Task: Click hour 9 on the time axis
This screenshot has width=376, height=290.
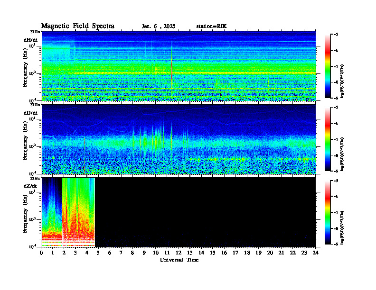Action: click(144, 253)
